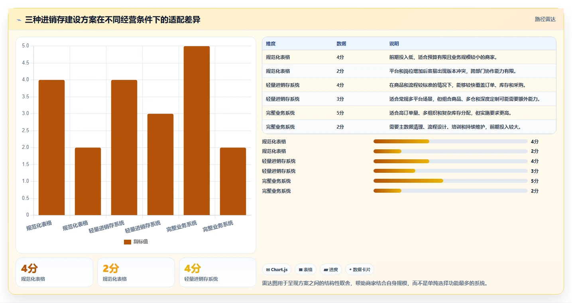Click the 3分 cell in the table

(359, 99)
